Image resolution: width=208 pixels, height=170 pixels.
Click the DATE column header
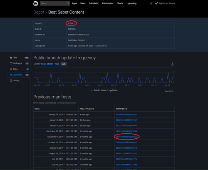[56, 109]
